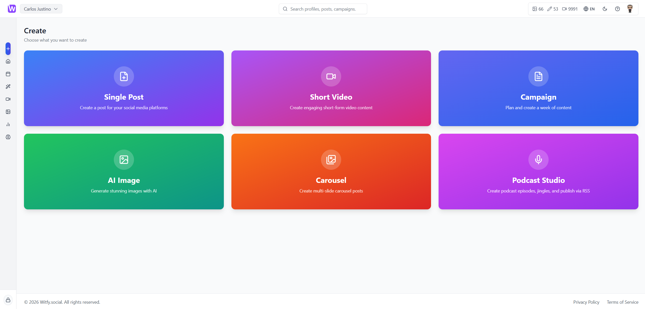
Task: Select the Single Post card
Action: click(124, 88)
